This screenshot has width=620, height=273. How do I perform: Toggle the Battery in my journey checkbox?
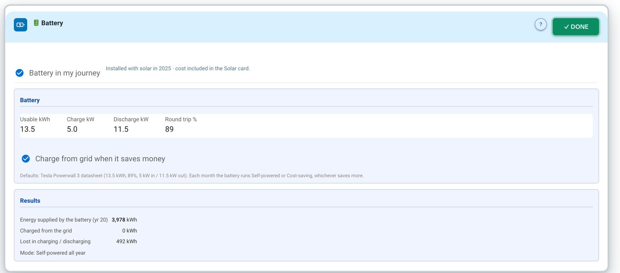(x=19, y=73)
